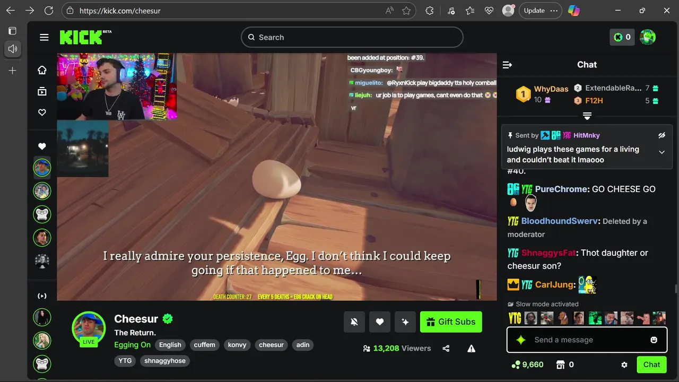Open the Chat header title
Screen dimensions: 679x382
(587, 65)
